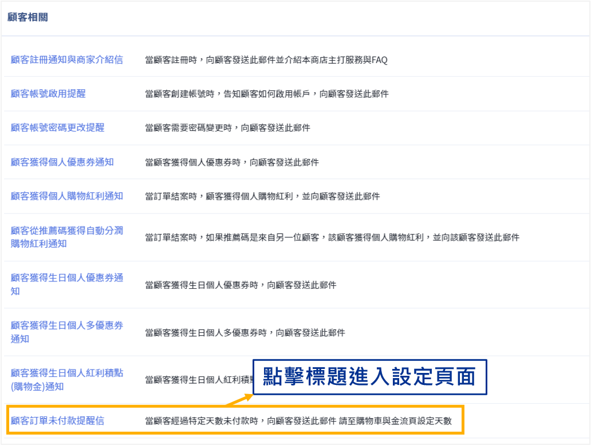This screenshot has width=591, height=445.
Task: Select 顧客獲得生日個人多優惠券通知 title
Action: tap(67, 332)
